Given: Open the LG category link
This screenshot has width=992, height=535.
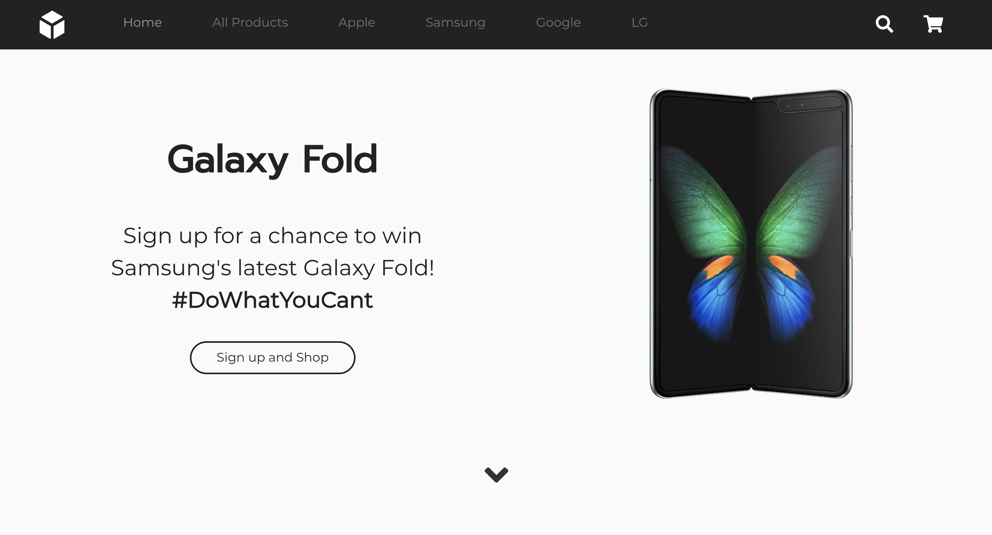Looking at the screenshot, I should coord(640,22).
